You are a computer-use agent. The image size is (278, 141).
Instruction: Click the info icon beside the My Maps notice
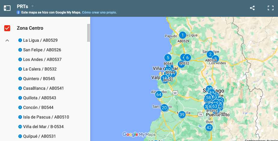pos(18,12)
